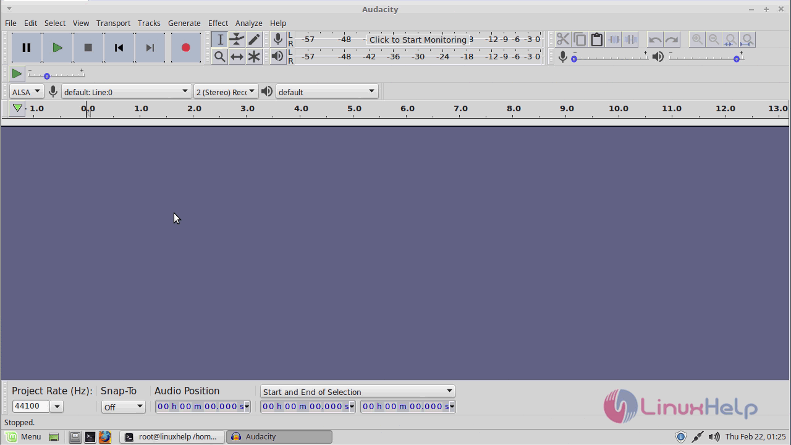The width and height of the screenshot is (791, 445).
Task: Click the system volume tray icon
Action: (x=714, y=437)
